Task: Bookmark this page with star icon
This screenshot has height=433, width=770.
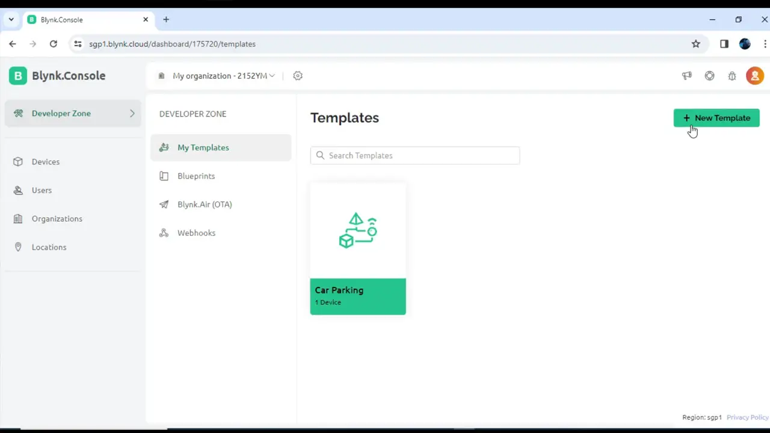Action: (x=696, y=44)
